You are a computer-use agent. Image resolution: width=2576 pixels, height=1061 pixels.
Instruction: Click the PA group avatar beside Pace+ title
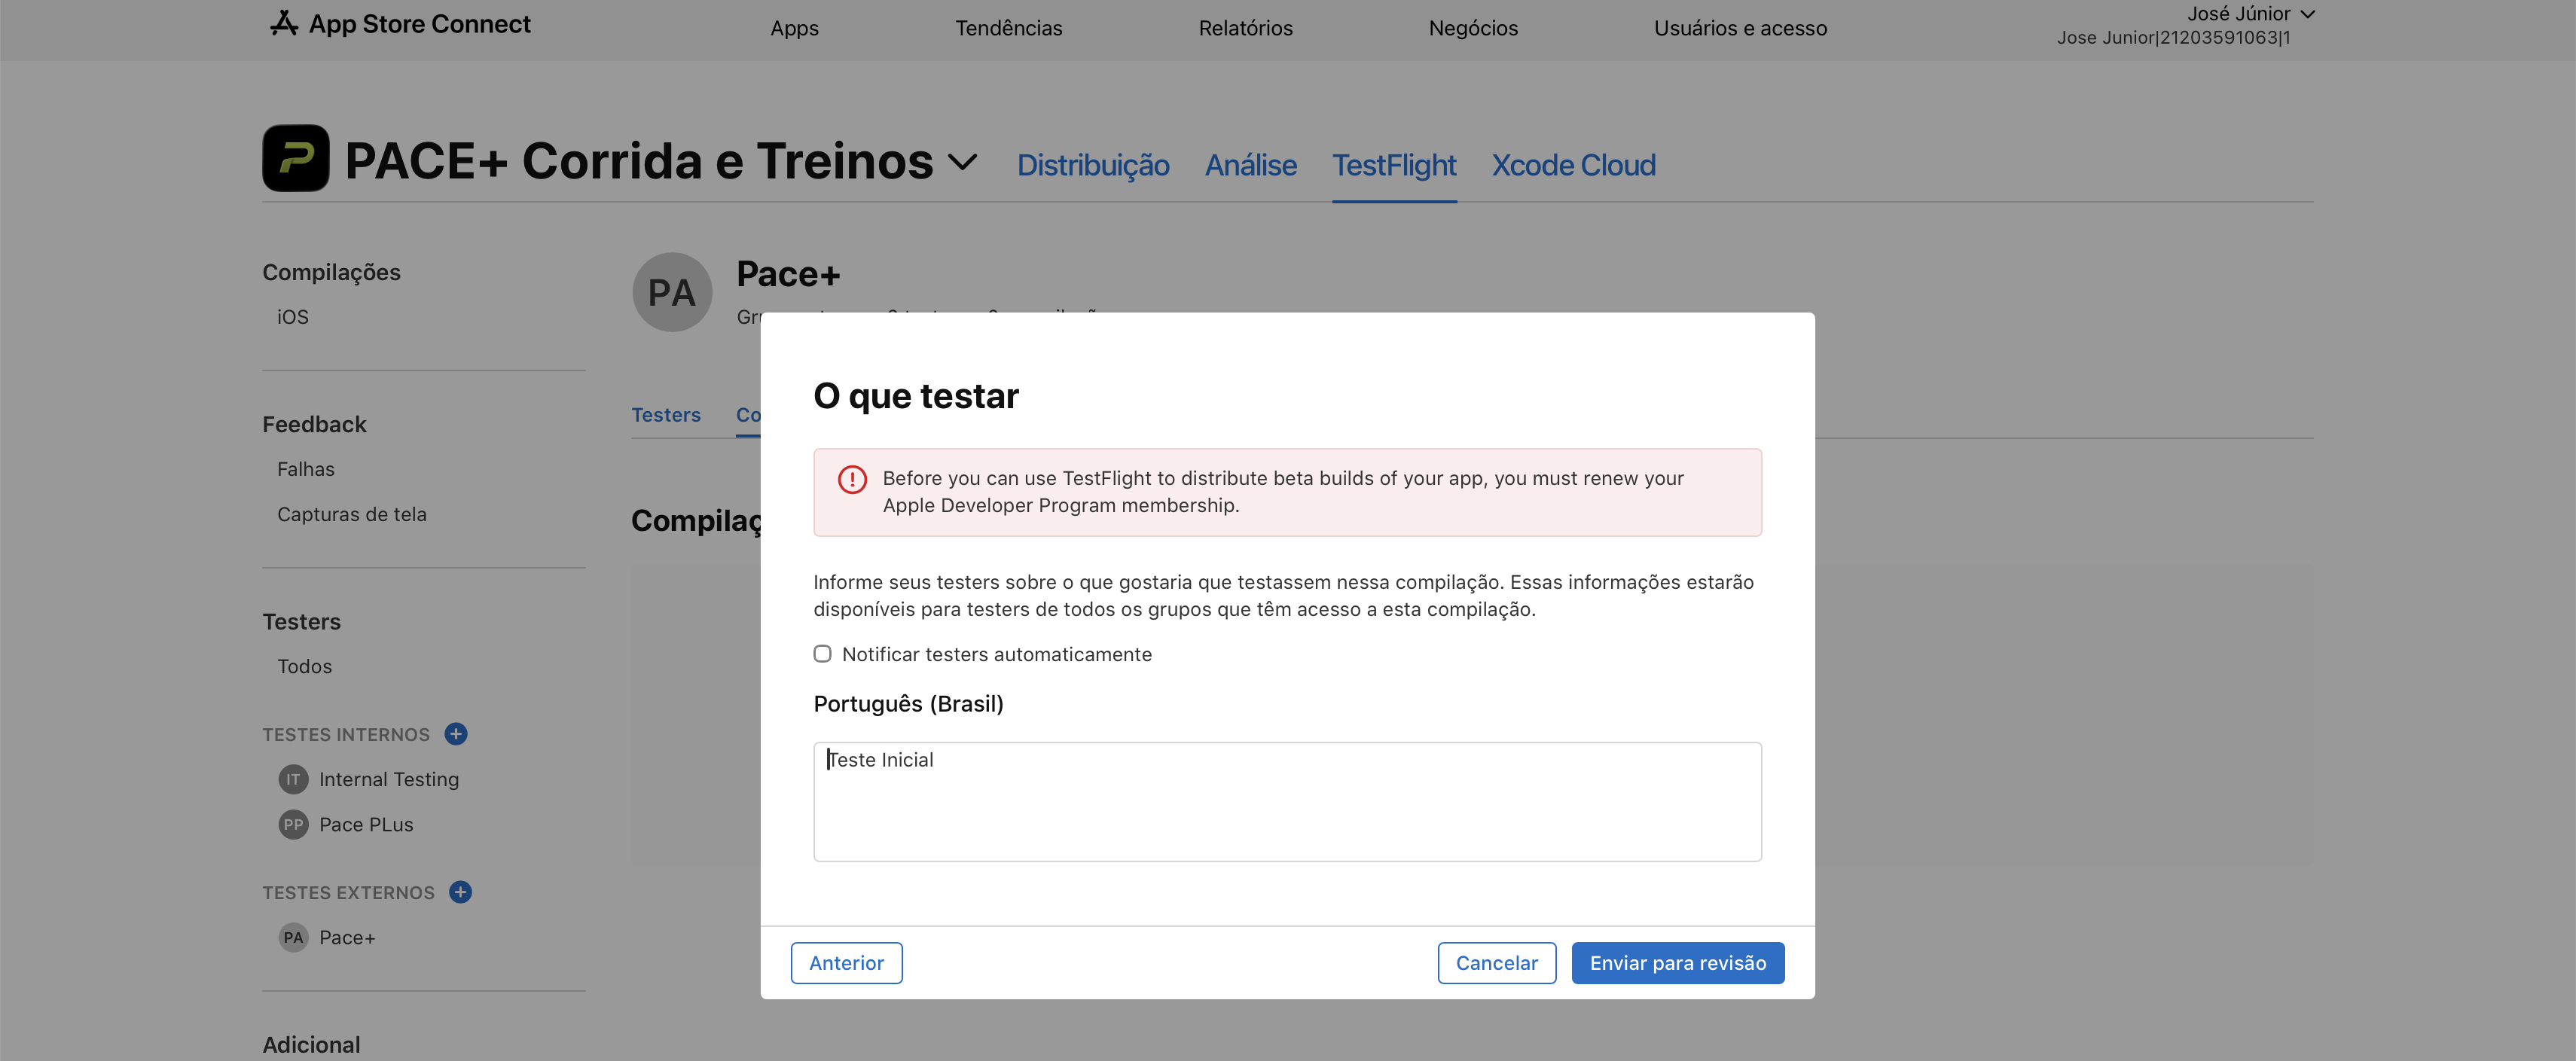point(672,292)
